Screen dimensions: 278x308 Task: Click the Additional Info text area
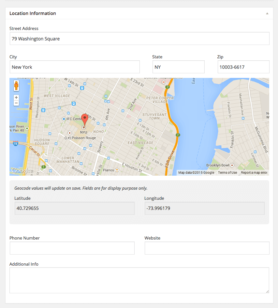pos(139,280)
